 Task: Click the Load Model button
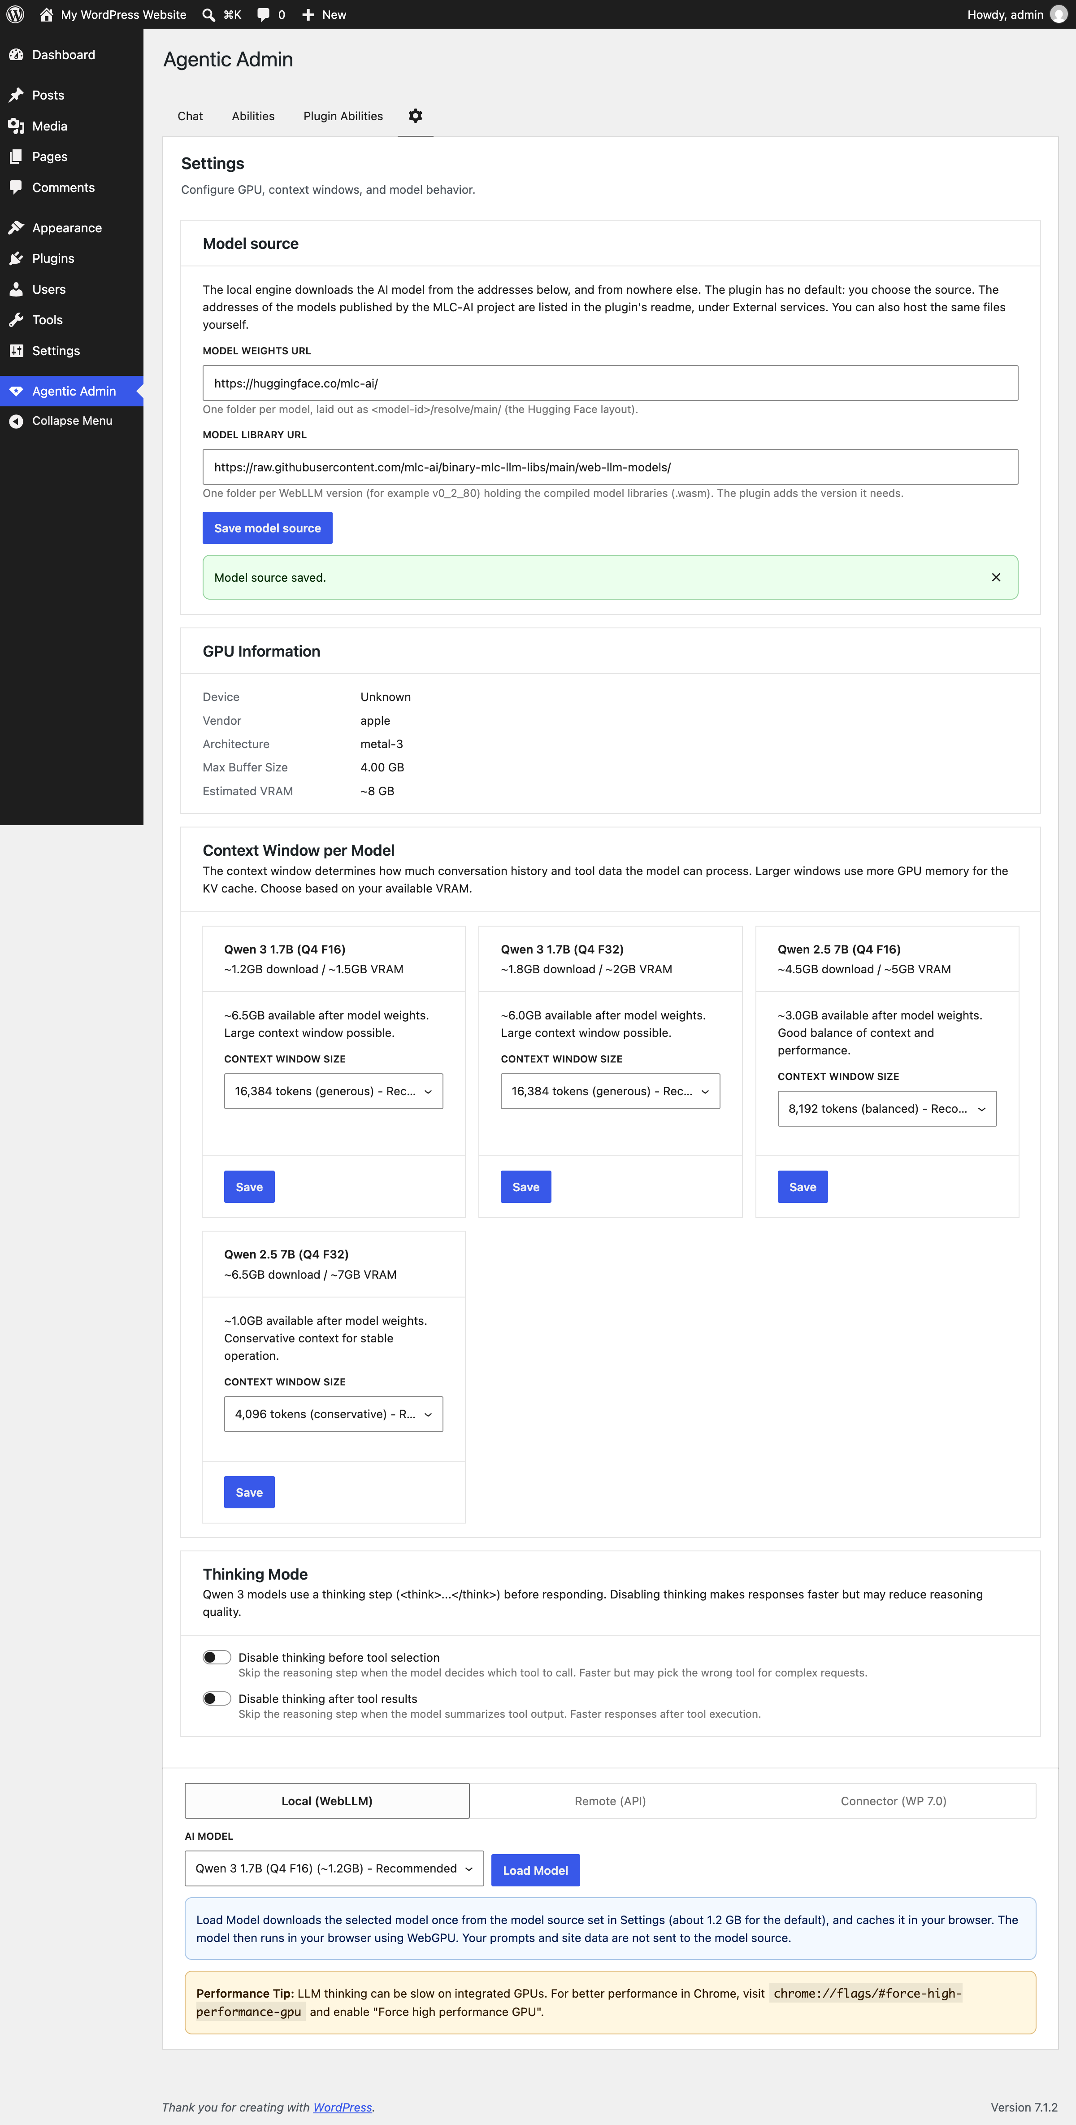coord(535,1870)
